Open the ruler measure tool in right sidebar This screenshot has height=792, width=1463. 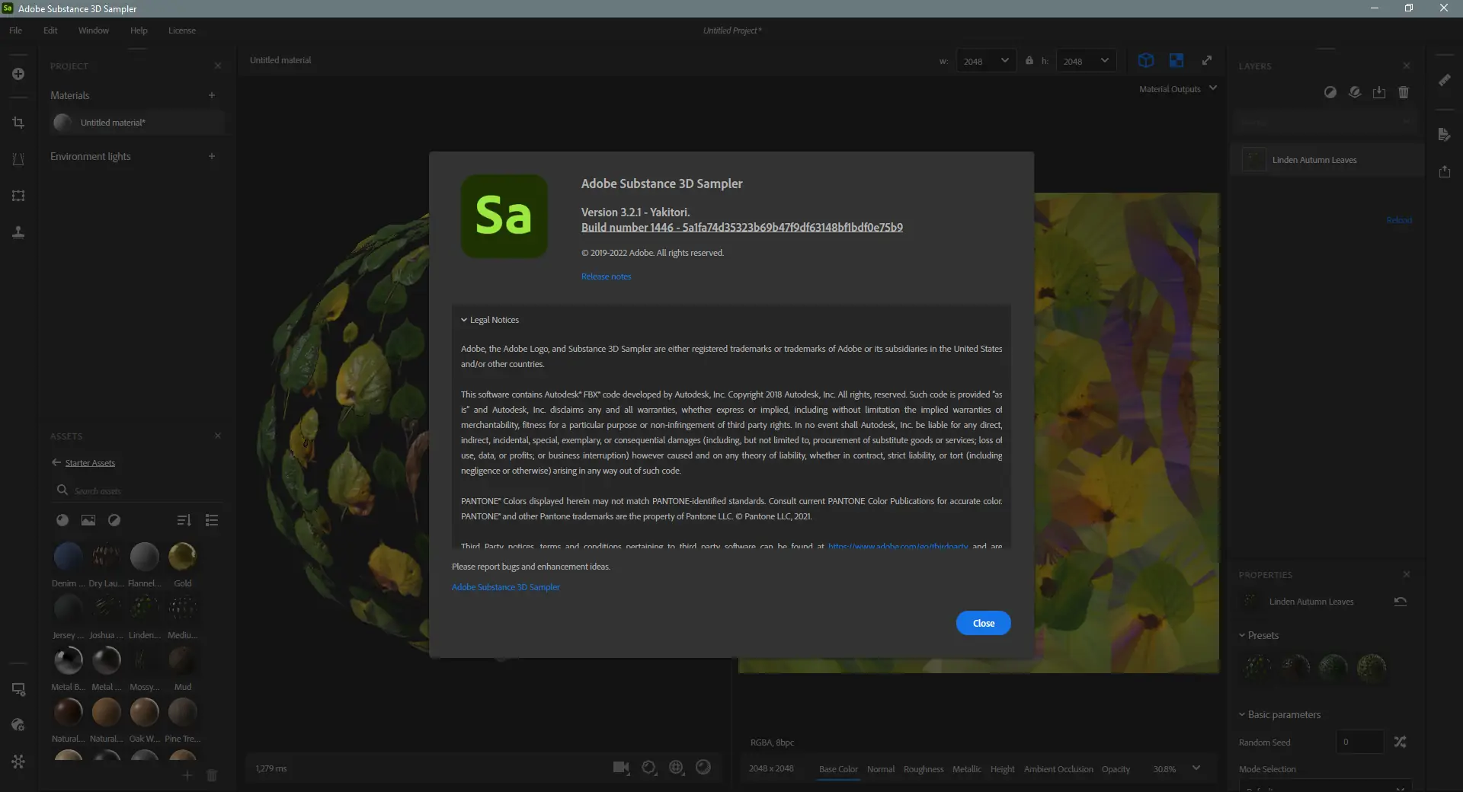click(1445, 80)
